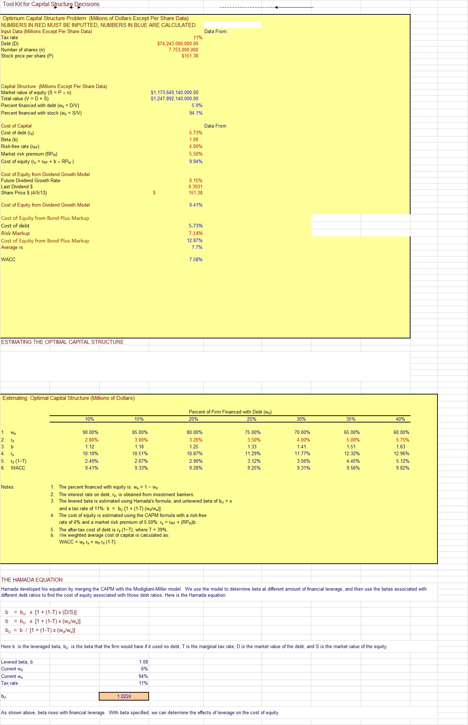Select the Notes: label
This screenshot has height=725, width=468.
pos(8,487)
